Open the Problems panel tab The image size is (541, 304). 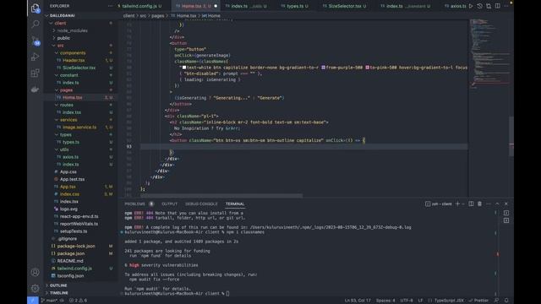point(135,204)
